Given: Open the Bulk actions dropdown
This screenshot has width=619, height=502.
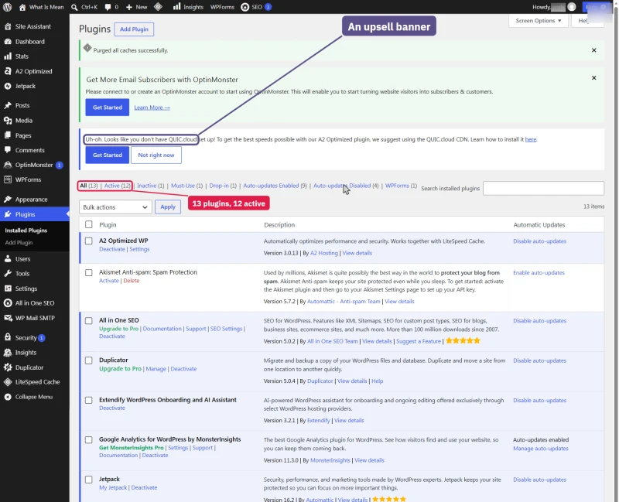Looking at the screenshot, I should [115, 207].
